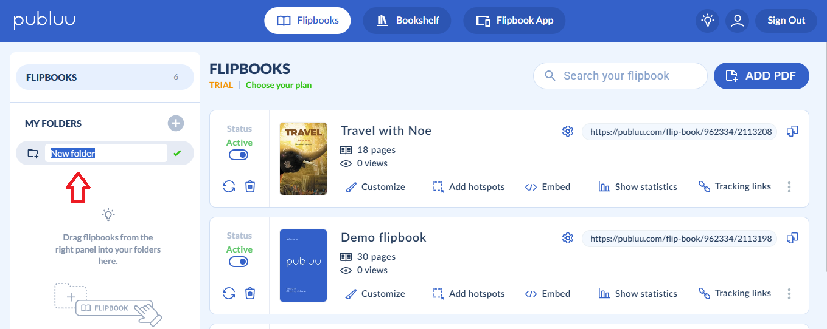Delete Demo flipbook using trash icon

click(x=250, y=293)
